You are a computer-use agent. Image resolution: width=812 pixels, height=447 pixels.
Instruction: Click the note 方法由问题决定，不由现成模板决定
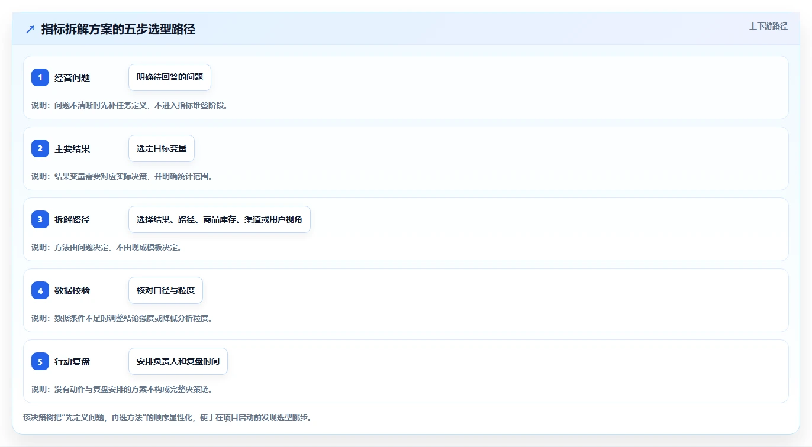pos(118,247)
